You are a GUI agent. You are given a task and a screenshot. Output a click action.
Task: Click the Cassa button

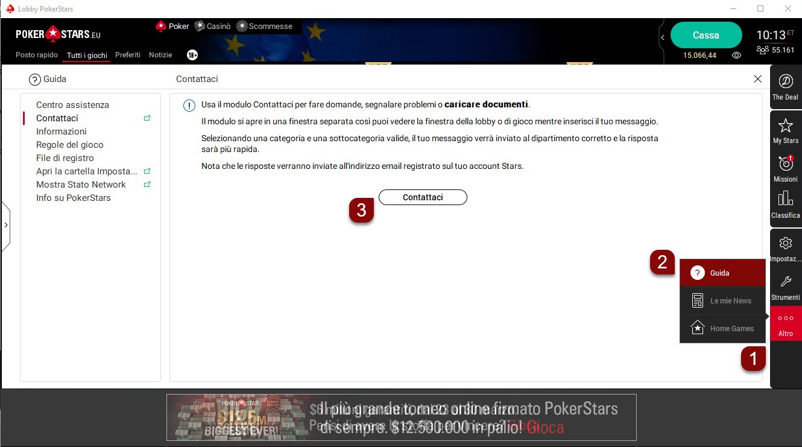click(706, 35)
